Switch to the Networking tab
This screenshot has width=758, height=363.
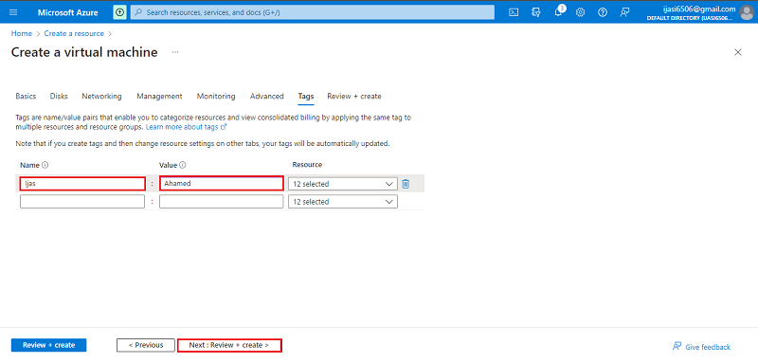(101, 96)
